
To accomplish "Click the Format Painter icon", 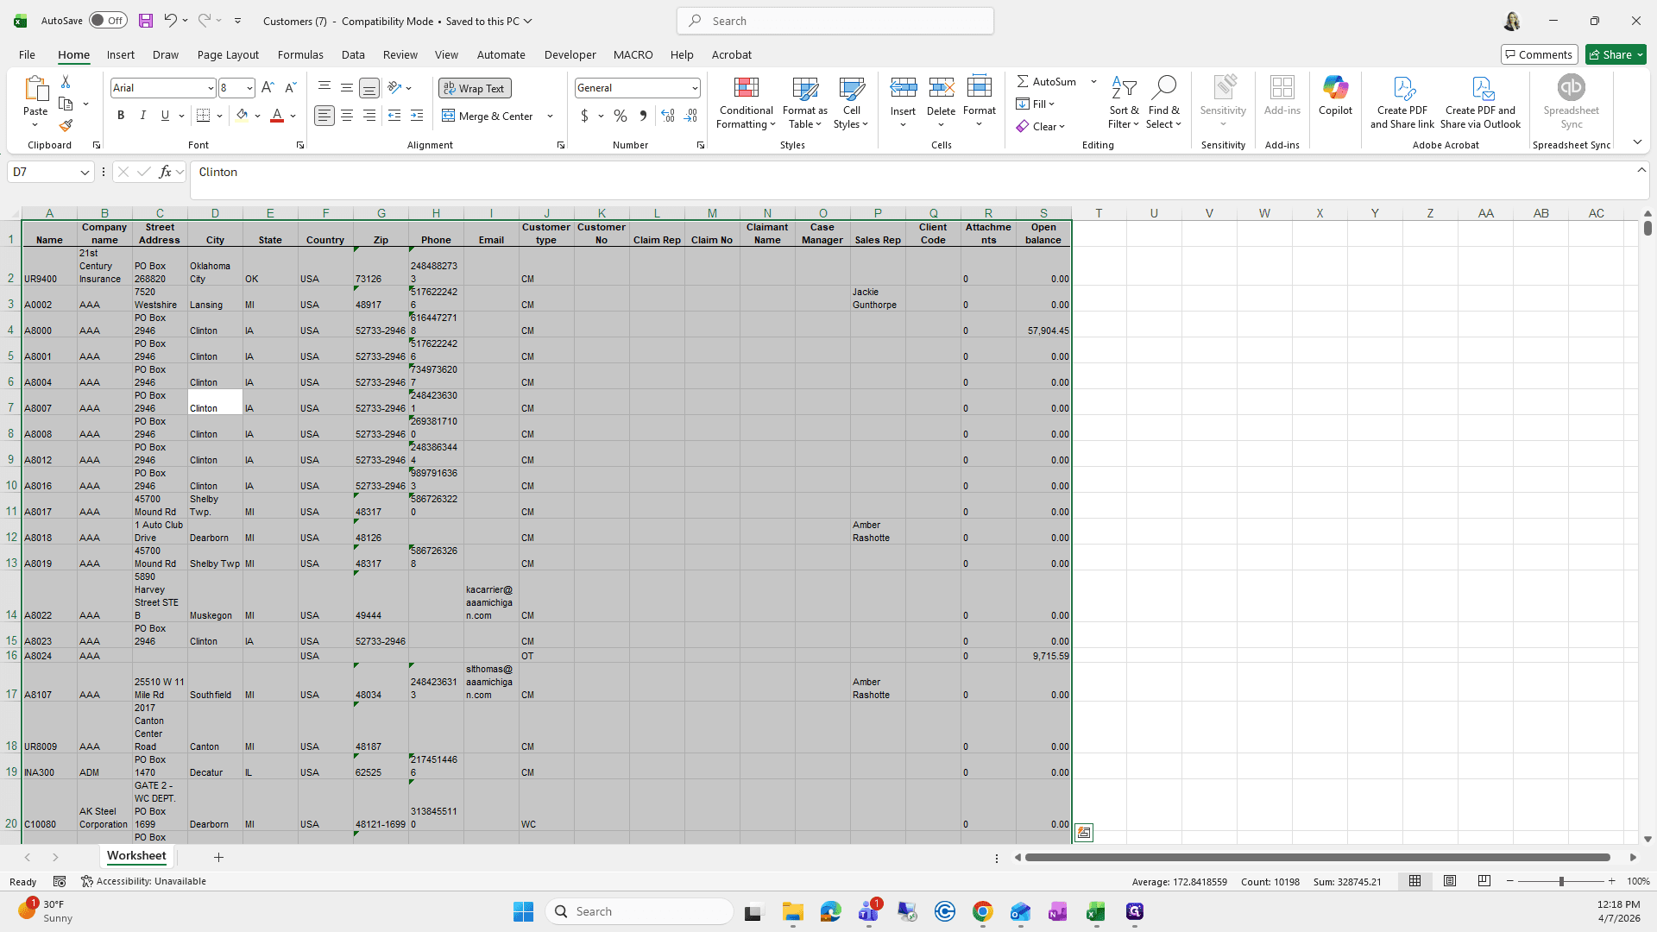I will coord(66,126).
